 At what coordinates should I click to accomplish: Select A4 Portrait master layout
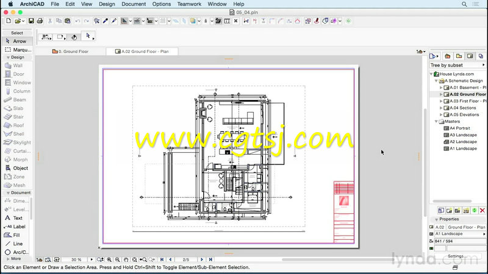point(457,128)
